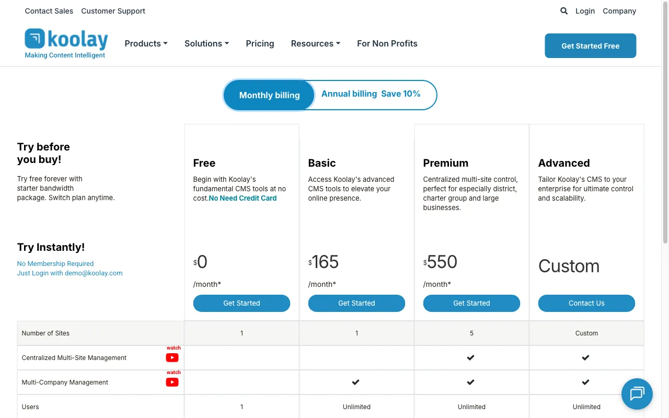Click the Premium checkmark for Multi-Company Management
Image resolution: width=669 pixels, height=418 pixels.
pyautogui.click(x=470, y=382)
